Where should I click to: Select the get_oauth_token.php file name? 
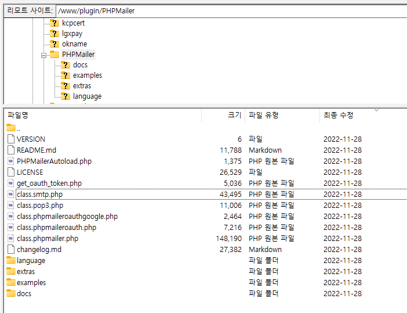(49, 184)
